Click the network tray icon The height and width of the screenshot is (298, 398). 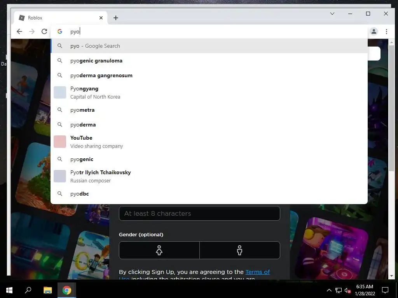339,290
